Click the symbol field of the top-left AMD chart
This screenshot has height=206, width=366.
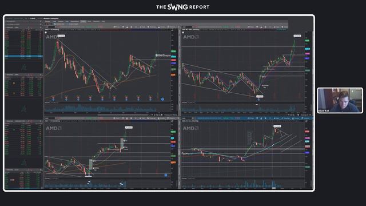pos(50,27)
